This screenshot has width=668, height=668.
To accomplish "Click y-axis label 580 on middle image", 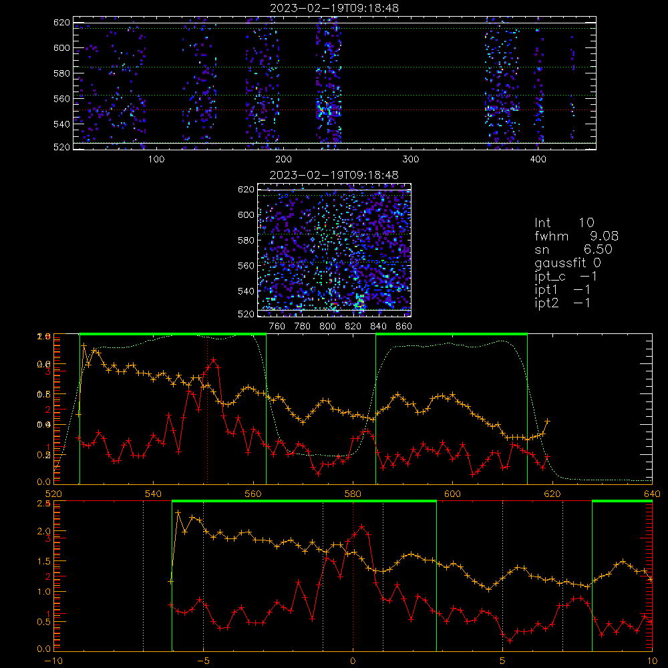I will coord(246,240).
